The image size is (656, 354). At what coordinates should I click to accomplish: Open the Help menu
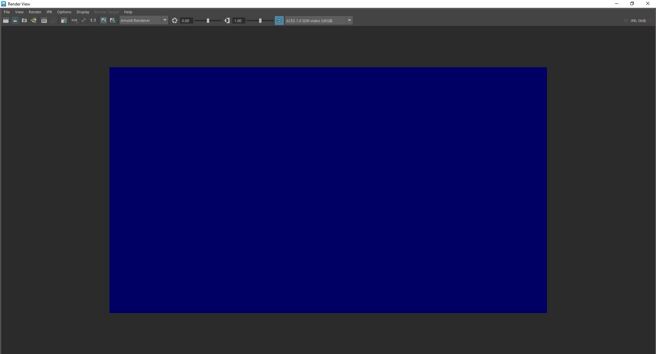point(128,12)
